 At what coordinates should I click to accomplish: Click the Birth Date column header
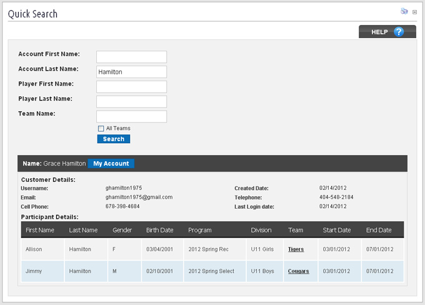(159, 230)
